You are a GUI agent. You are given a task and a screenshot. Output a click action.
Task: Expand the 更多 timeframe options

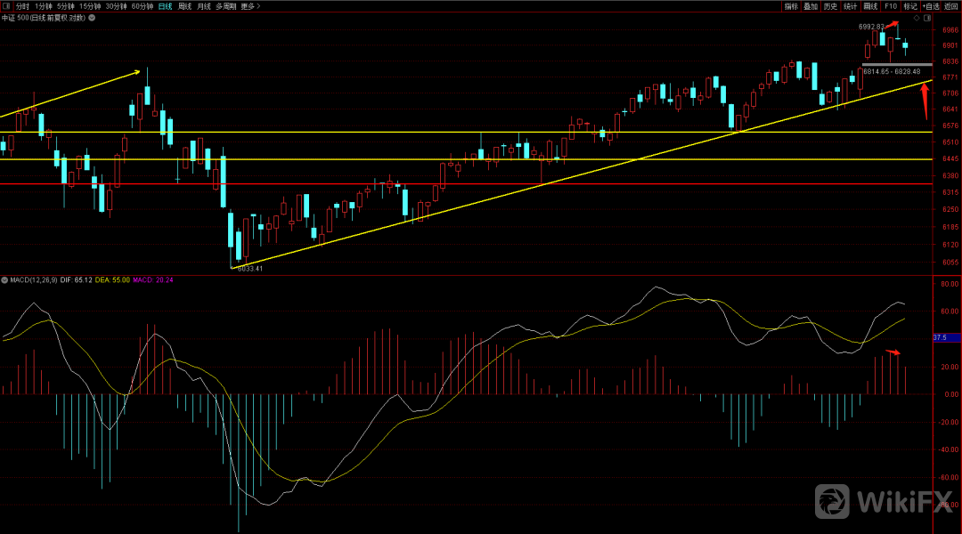click(x=249, y=6)
